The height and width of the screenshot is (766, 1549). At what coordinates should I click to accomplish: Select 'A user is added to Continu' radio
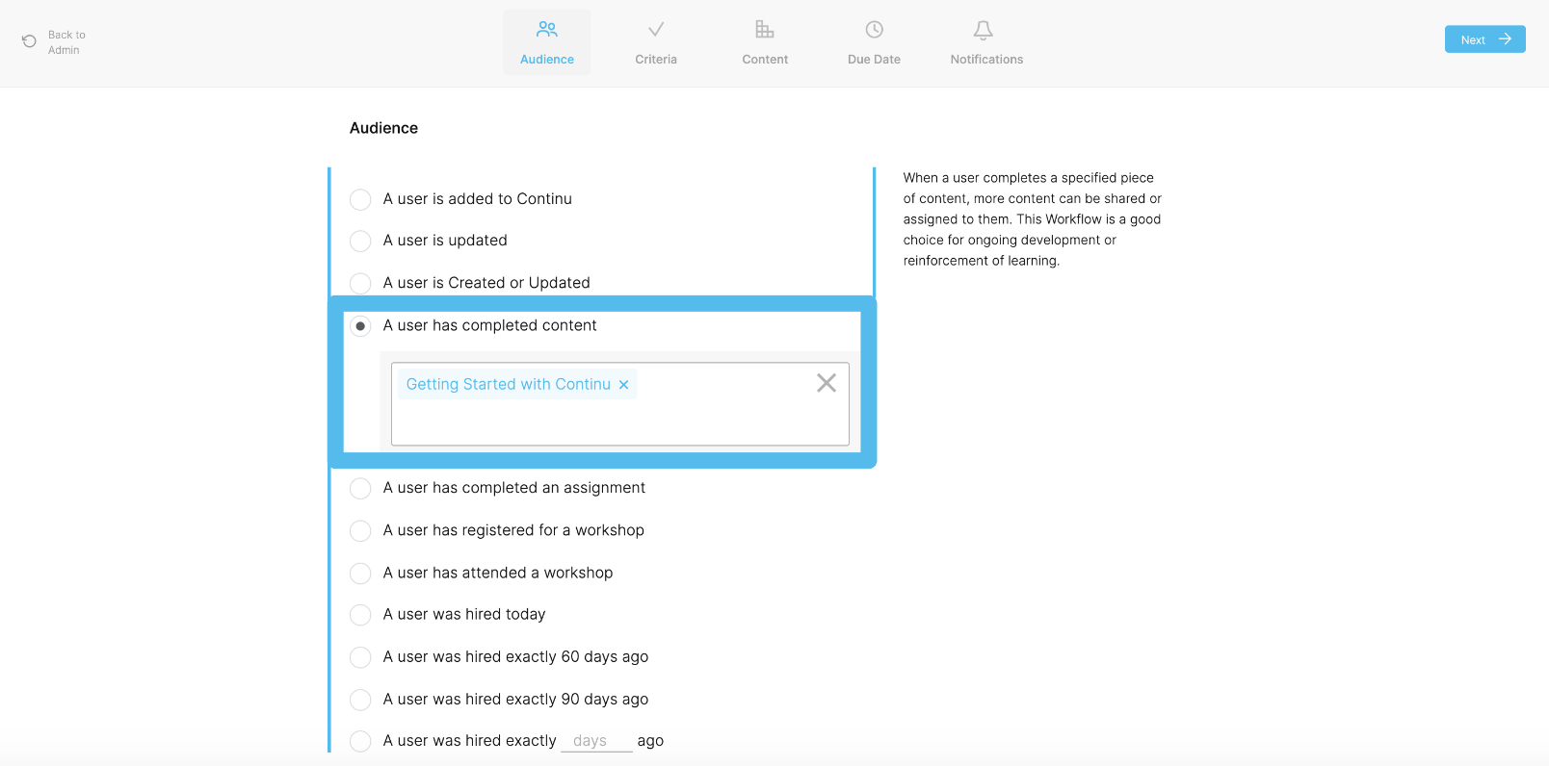[x=360, y=199]
